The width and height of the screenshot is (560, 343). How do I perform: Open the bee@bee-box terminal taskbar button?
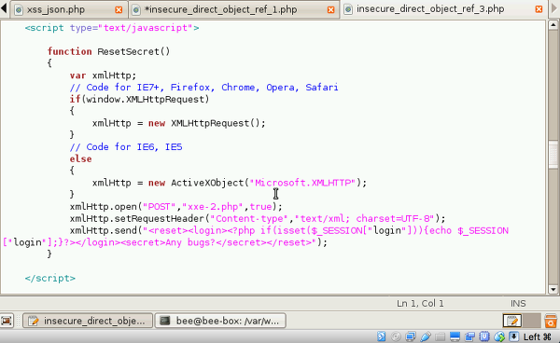pyautogui.click(x=220, y=321)
